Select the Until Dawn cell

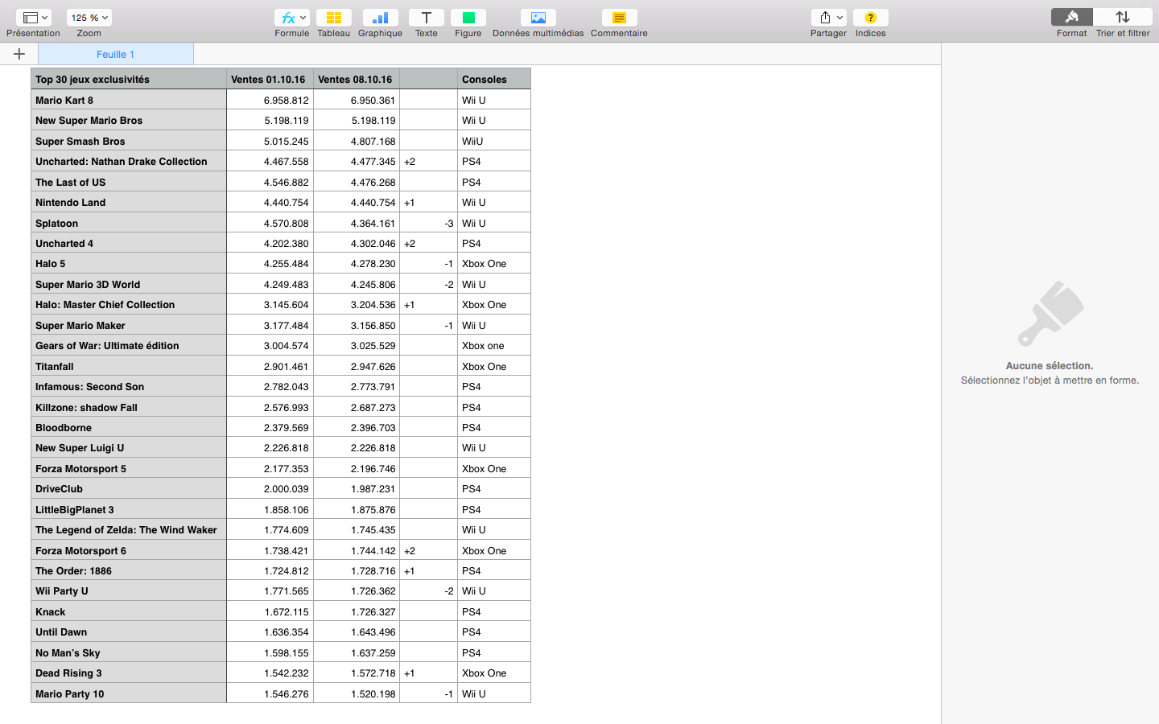129,631
